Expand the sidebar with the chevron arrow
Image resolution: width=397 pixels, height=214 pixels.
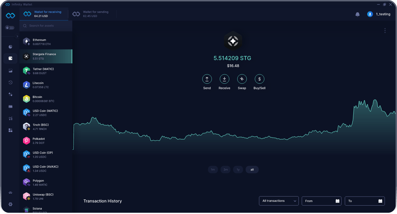(17, 37)
